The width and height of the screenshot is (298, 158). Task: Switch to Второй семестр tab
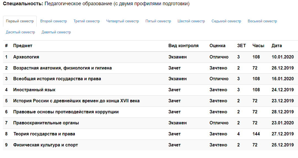(54, 21)
